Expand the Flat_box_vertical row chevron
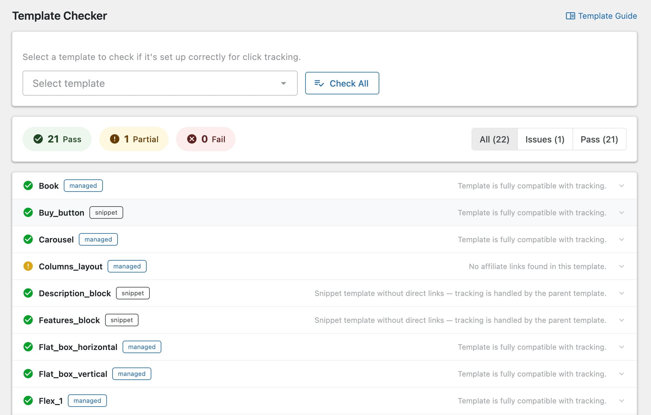Screen dimensions: 651x415 622,374
